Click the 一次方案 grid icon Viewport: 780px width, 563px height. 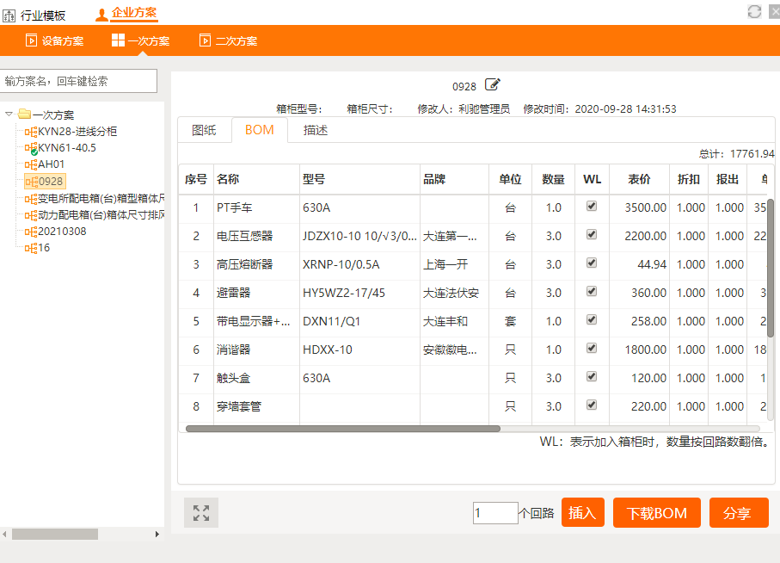(118, 40)
